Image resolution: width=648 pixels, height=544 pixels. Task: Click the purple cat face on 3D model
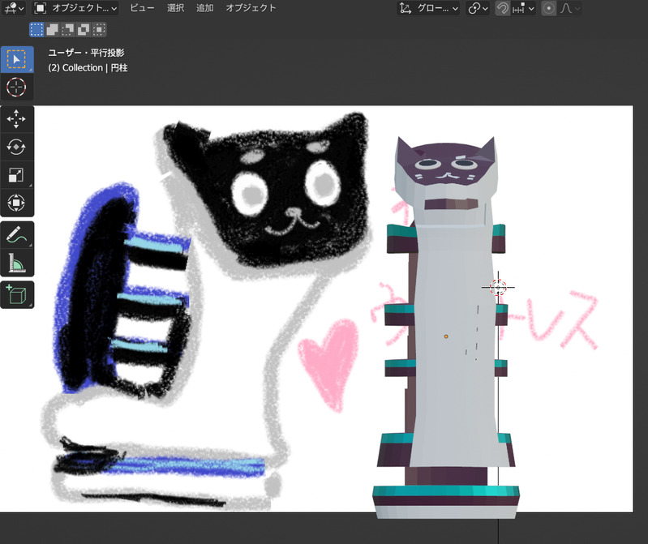point(446,165)
